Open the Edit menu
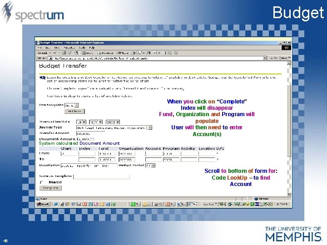 pos(48,48)
